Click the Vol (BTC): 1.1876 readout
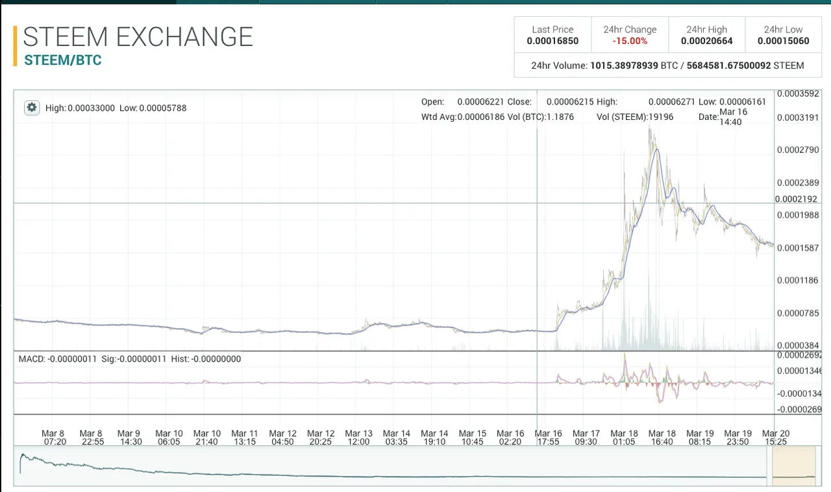831x492 pixels. pos(541,117)
